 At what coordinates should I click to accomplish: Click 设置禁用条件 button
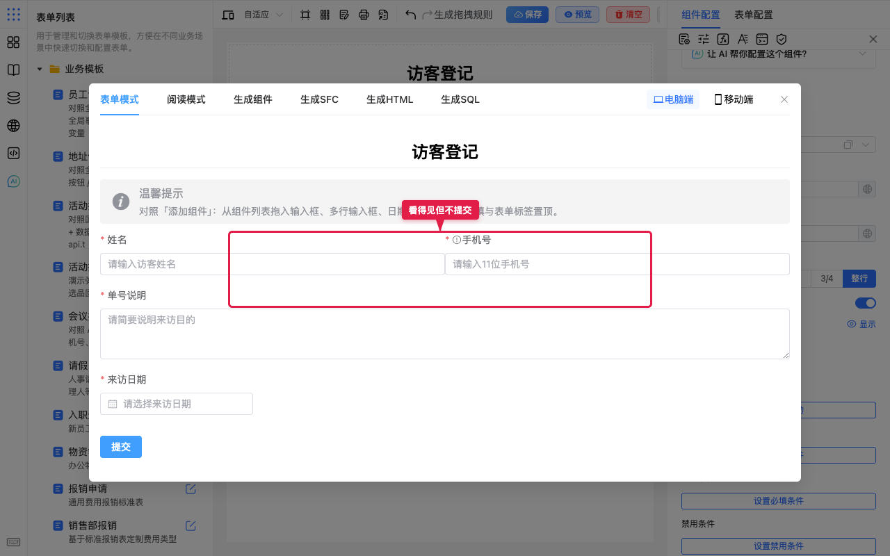tap(779, 546)
